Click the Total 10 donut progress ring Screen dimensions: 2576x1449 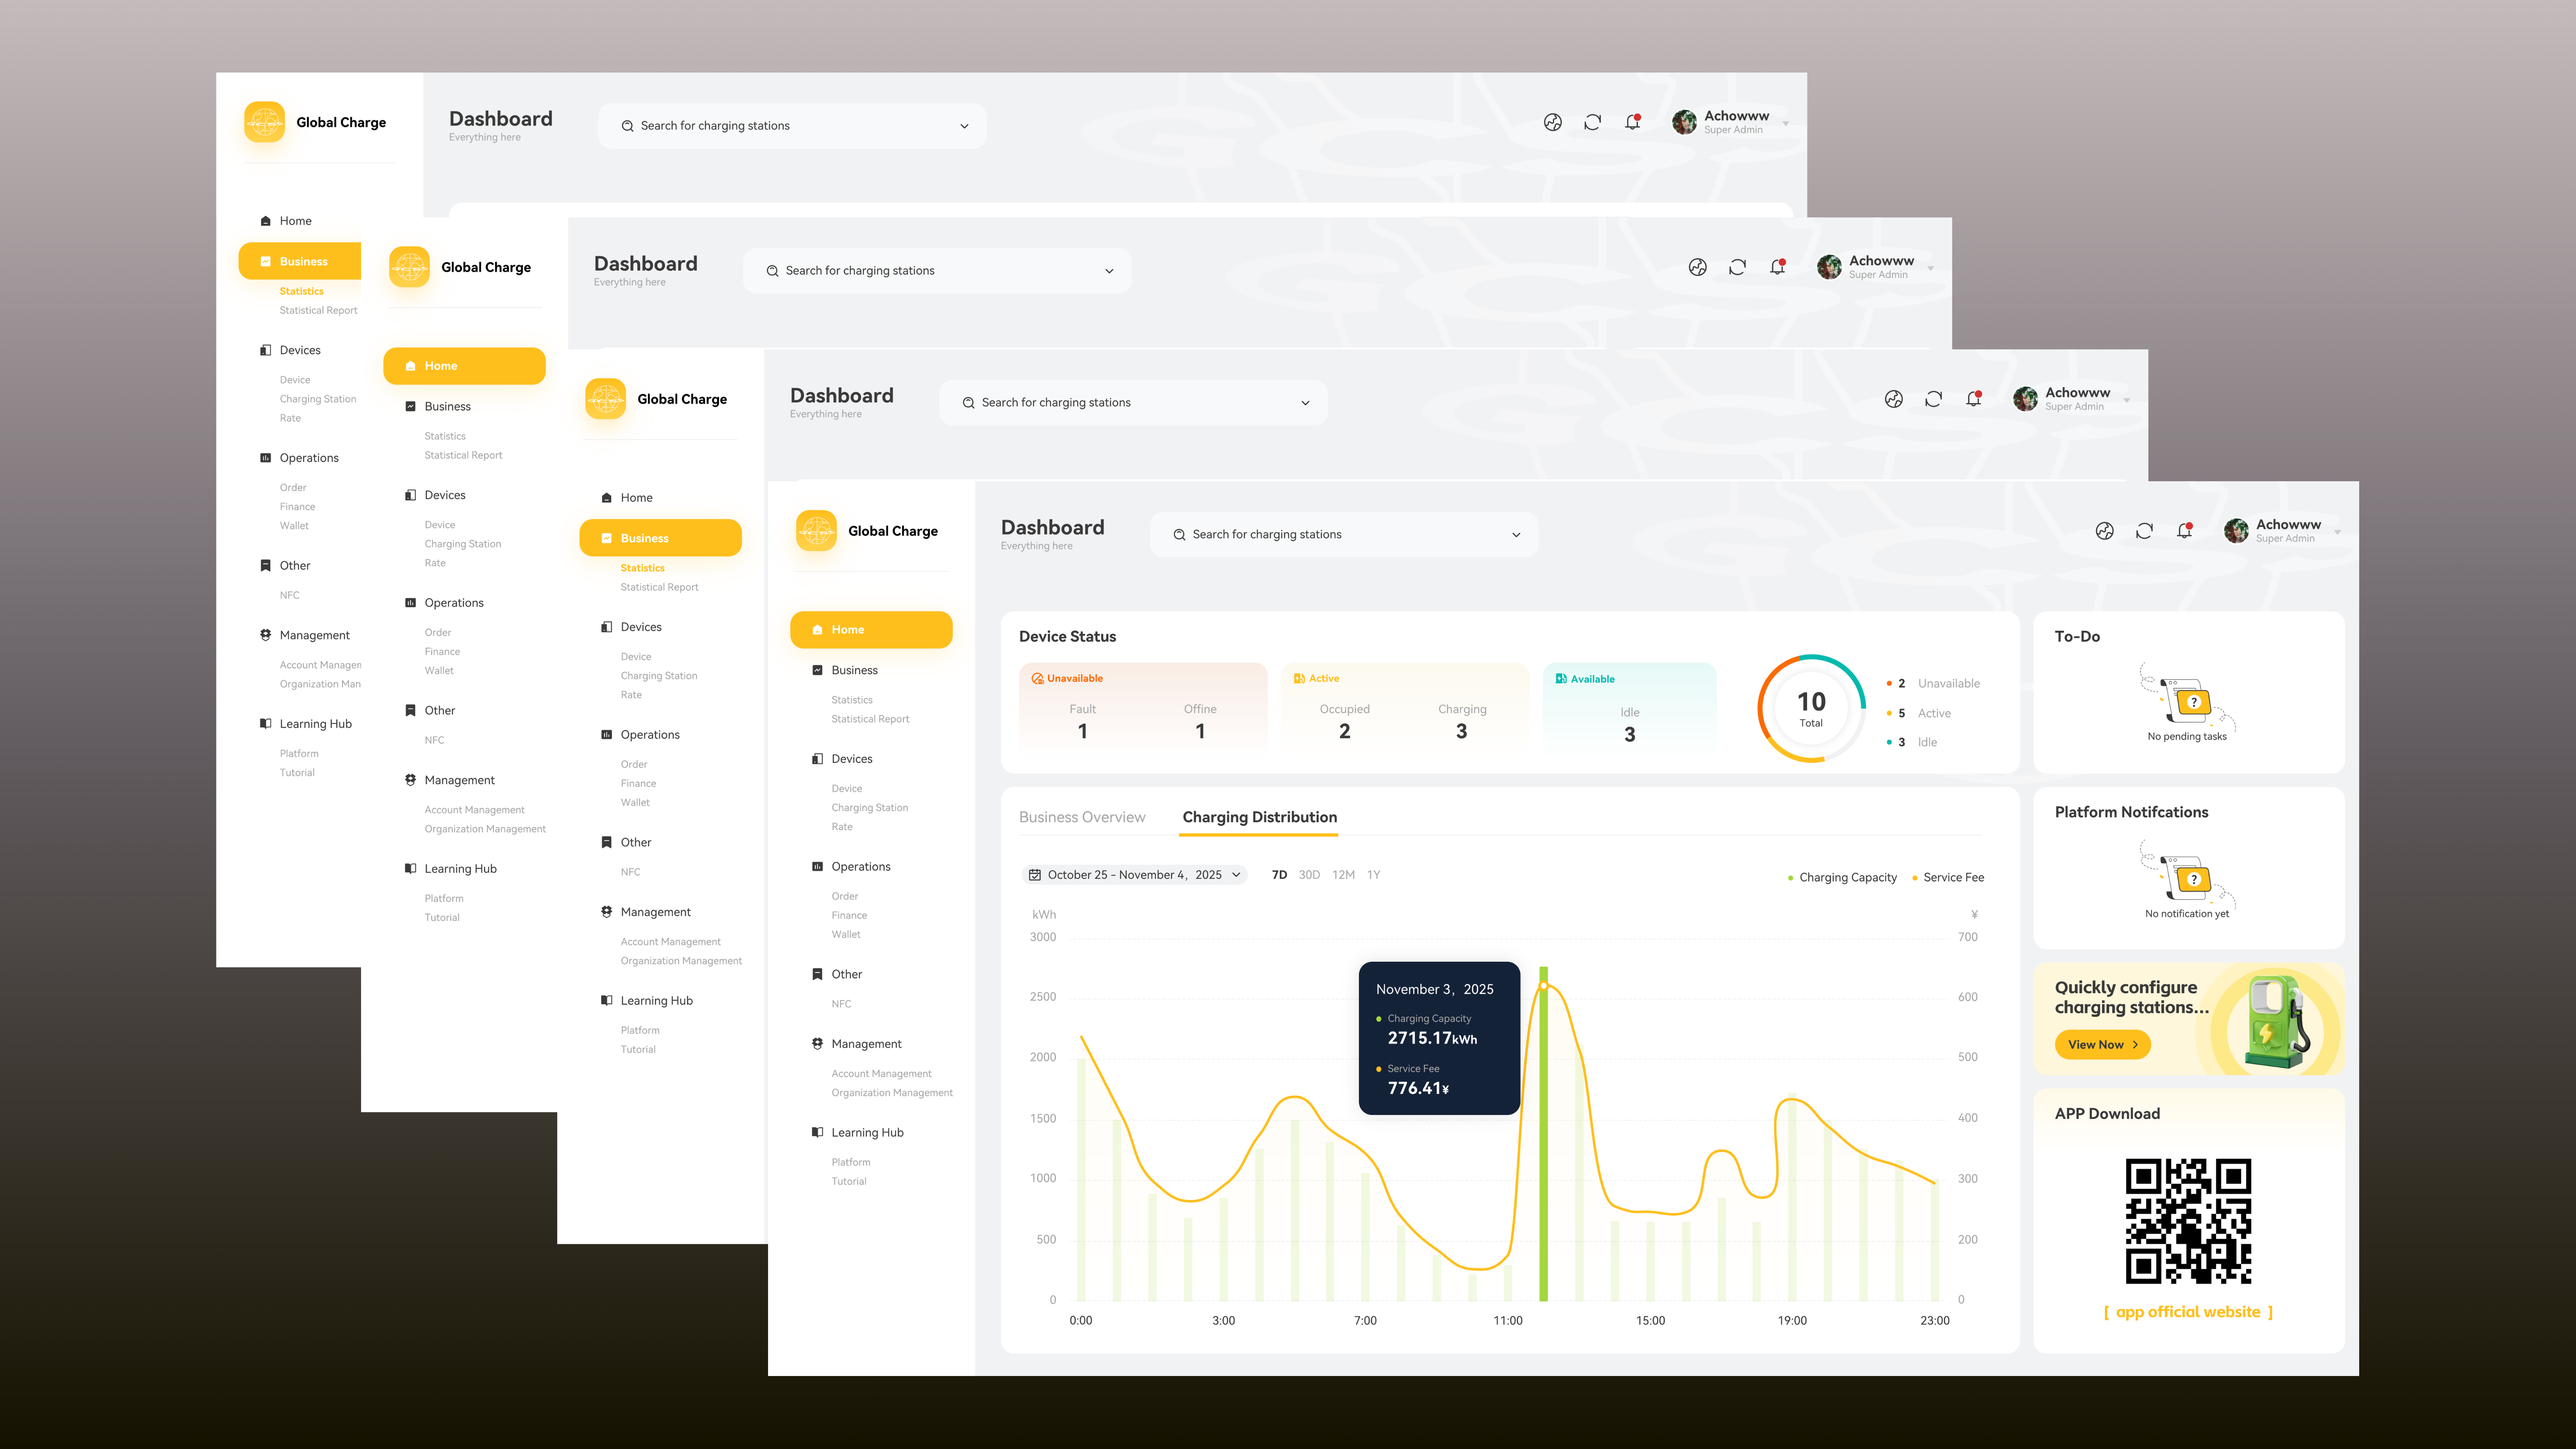coord(1811,708)
